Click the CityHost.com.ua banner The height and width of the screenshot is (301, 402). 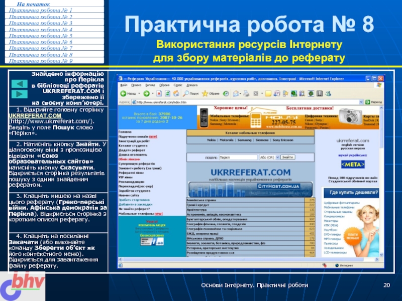[250, 189]
